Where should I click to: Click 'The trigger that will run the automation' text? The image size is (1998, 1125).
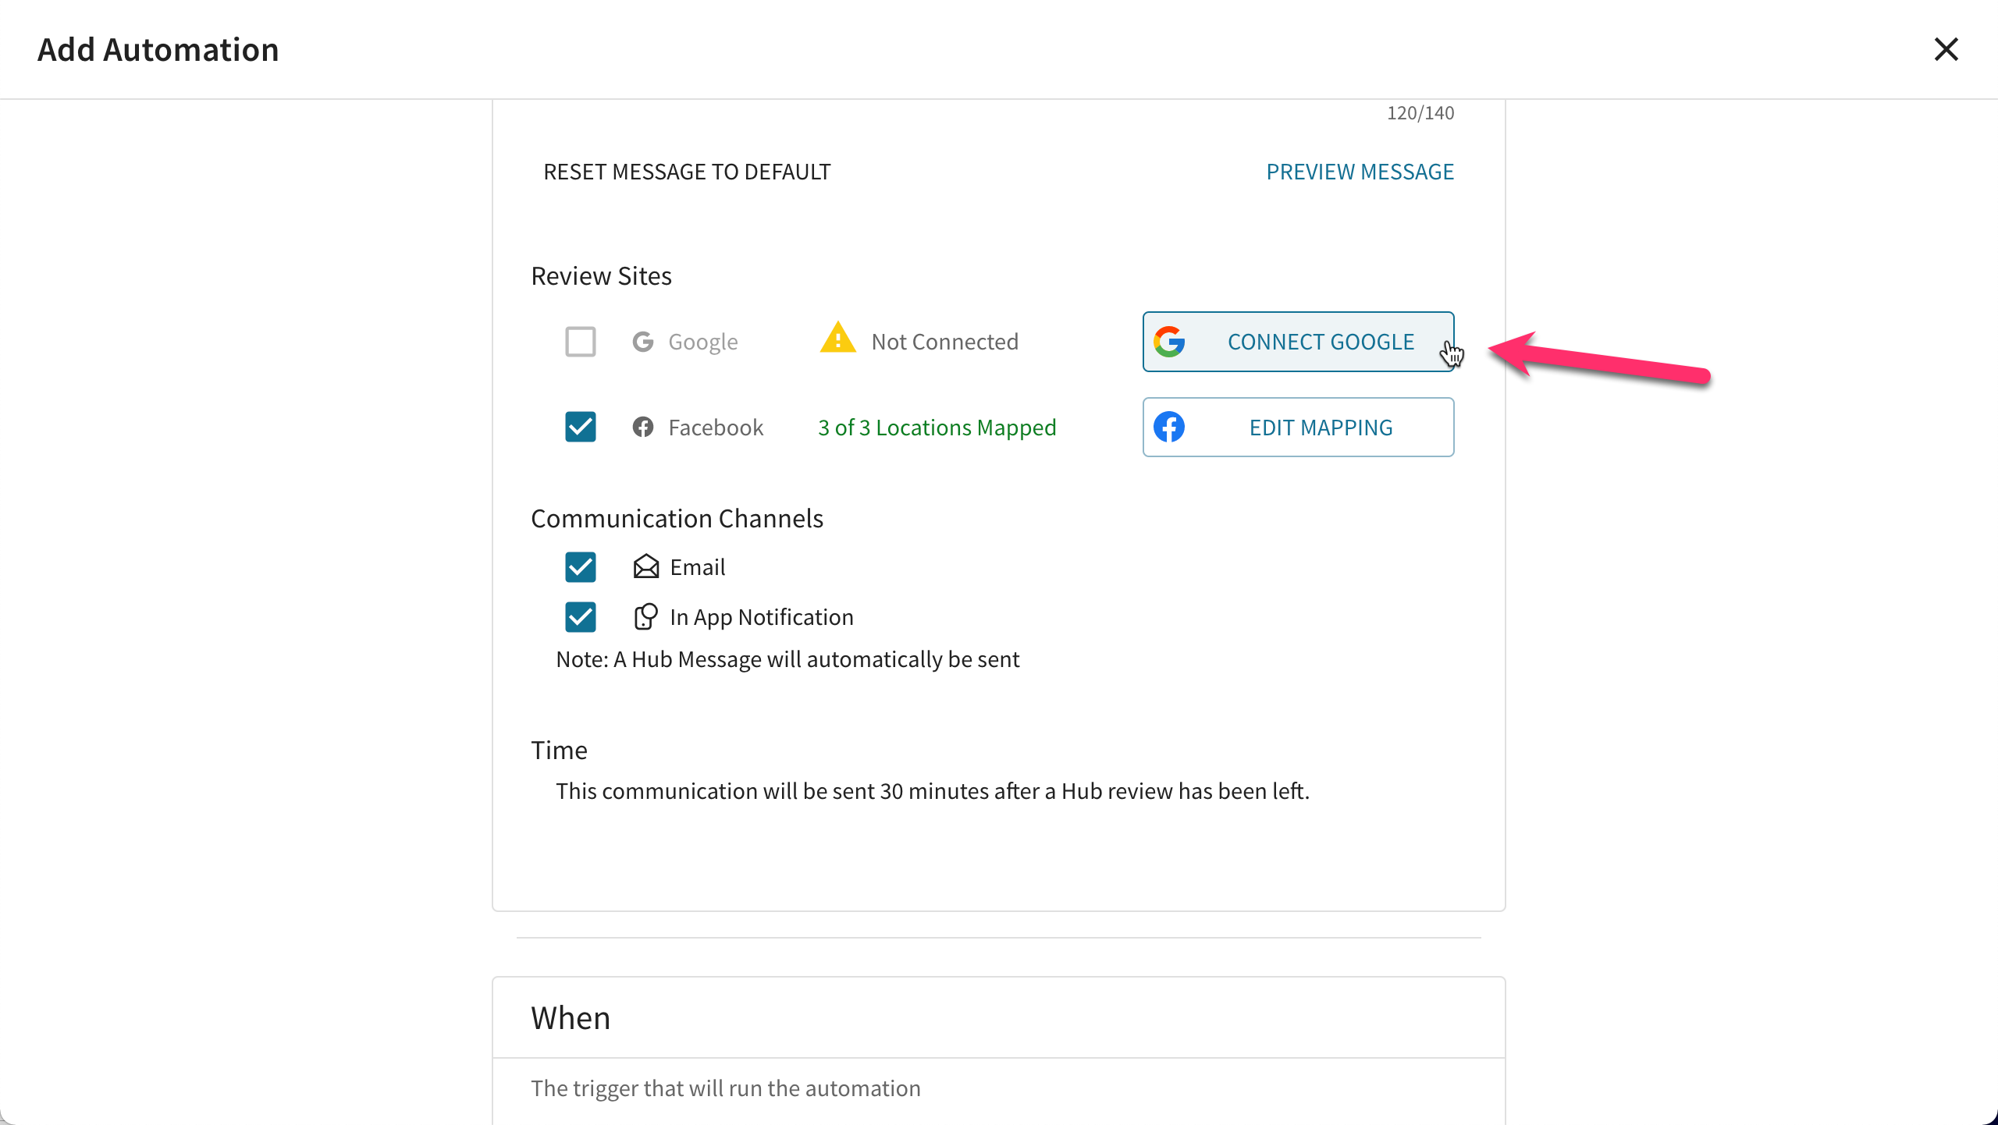726,1088
